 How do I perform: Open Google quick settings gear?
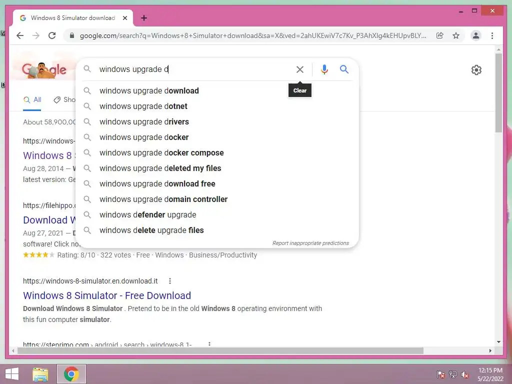point(476,70)
